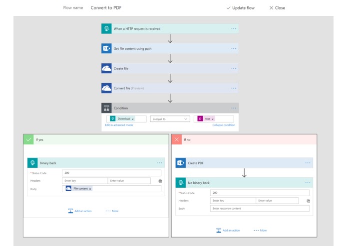The image size is (347, 246).
Task: Remove the File content token from Body
Action: tap(90, 189)
